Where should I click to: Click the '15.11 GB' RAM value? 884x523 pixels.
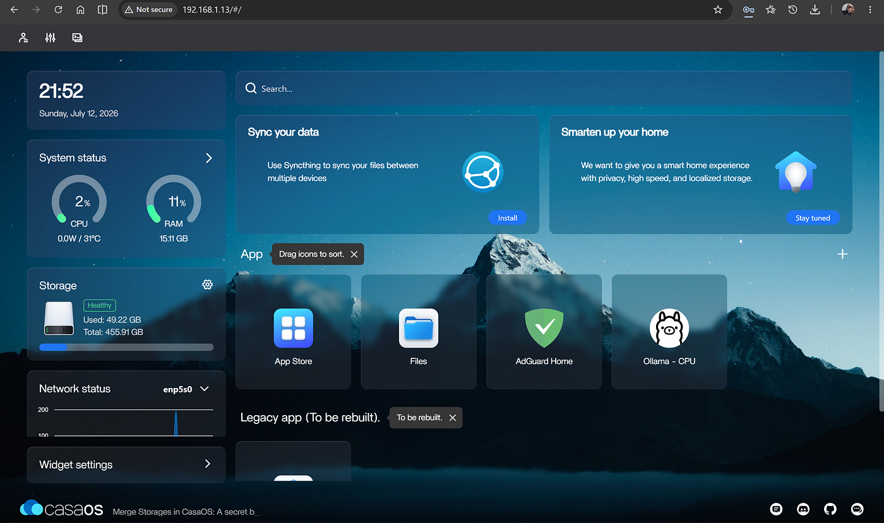click(174, 238)
